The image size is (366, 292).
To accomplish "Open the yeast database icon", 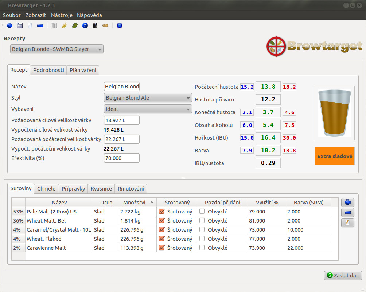I will point(105,25).
